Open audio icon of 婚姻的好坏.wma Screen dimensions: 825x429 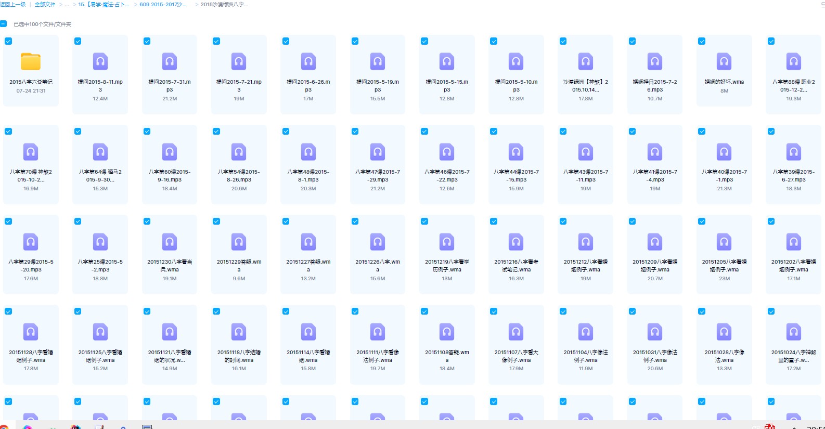(x=724, y=61)
